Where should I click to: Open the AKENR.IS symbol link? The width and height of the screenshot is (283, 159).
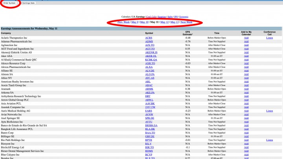[x=151, y=53]
